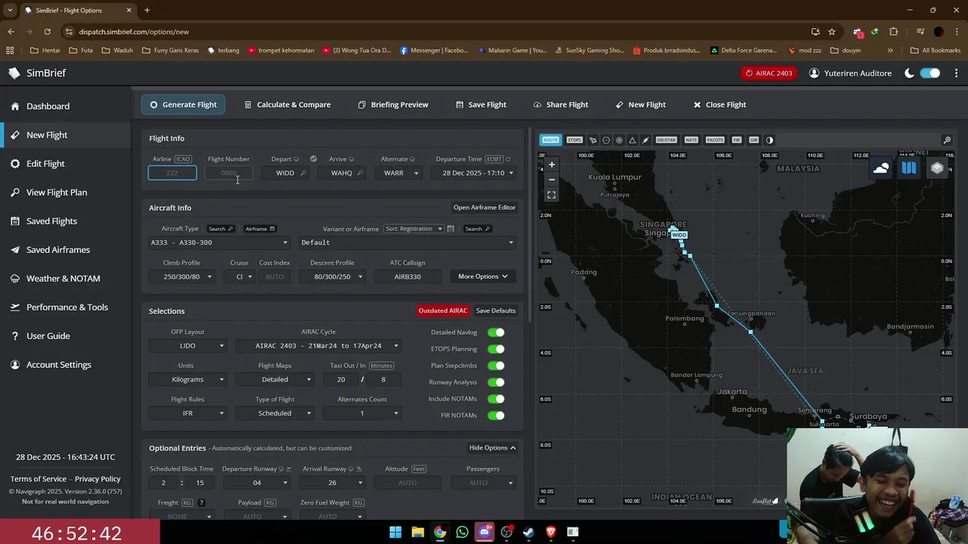
Task: Toggle Runway Analysis switch
Action: tap(496, 382)
